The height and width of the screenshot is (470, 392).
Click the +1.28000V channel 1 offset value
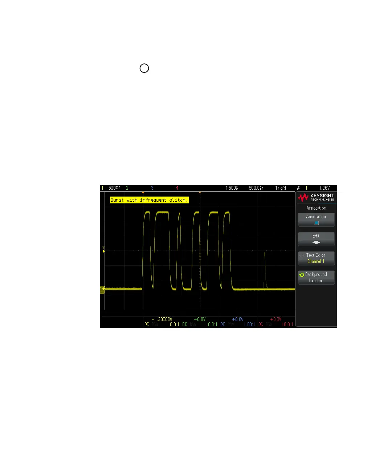click(x=162, y=319)
